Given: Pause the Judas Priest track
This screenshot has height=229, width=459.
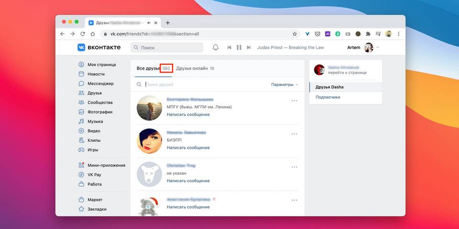Looking at the screenshot, I should click(239, 47).
